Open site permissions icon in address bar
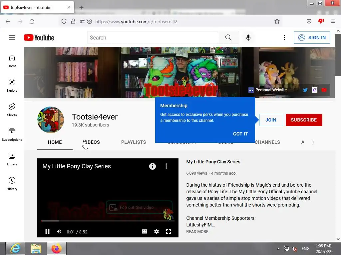This screenshot has width=341, height=255. point(82,22)
